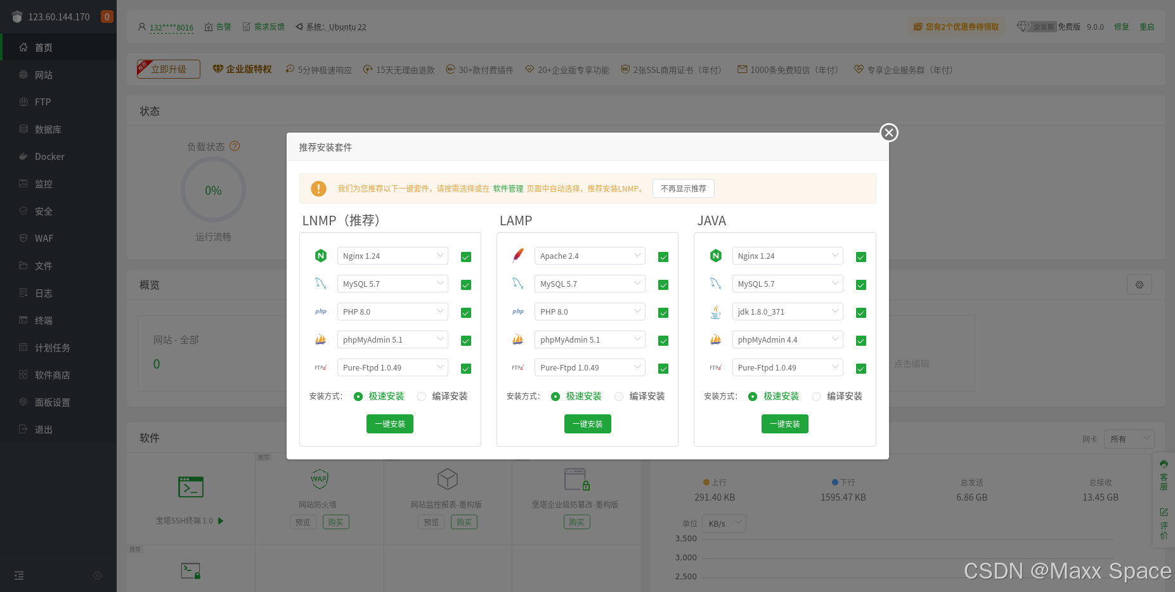
Task: Click 不再显示推荐 button
Action: coord(684,188)
